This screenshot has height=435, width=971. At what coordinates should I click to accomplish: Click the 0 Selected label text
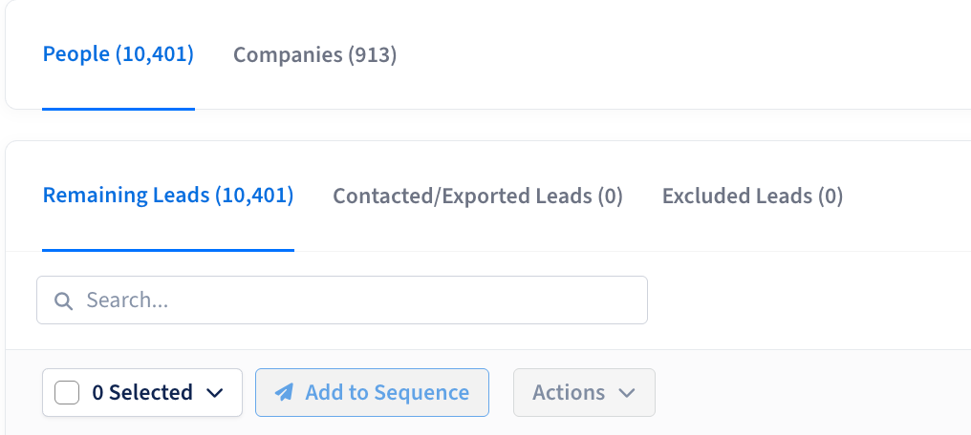[x=142, y=392]
